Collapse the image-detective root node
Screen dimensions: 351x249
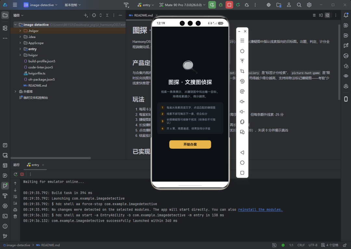click(16, 25)
